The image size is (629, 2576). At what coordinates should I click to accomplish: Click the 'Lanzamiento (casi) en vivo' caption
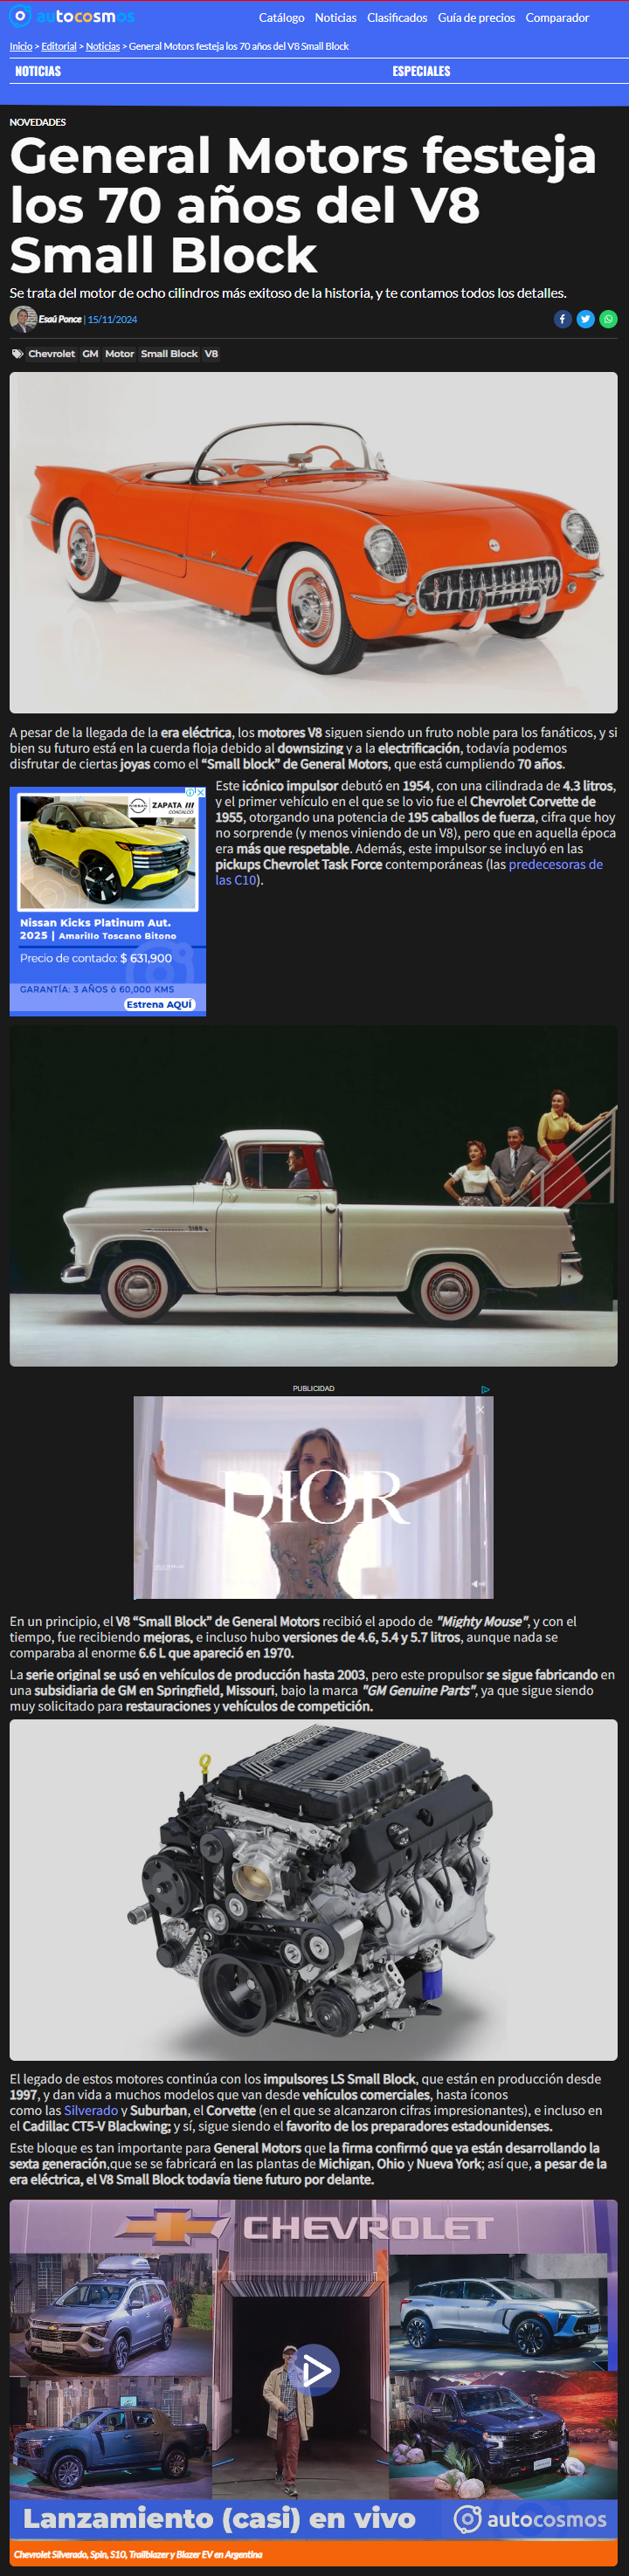pyautogui.click(x=219, y=2518)
